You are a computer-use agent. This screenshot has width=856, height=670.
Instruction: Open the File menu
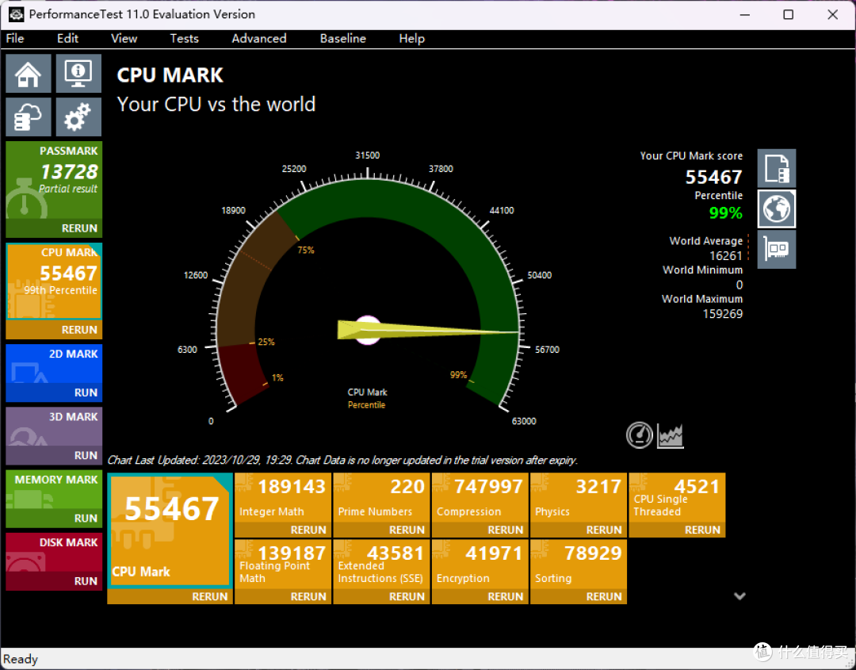point(15,38)
